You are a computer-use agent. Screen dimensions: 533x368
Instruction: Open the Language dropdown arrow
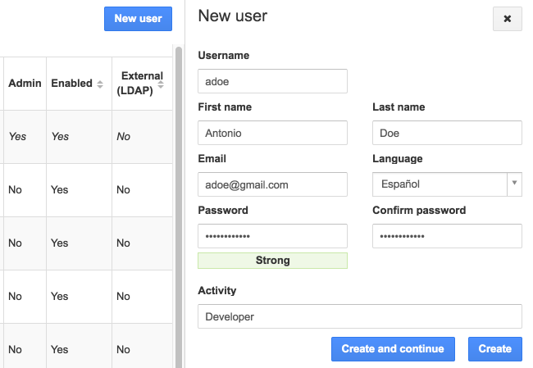point(514,184)
